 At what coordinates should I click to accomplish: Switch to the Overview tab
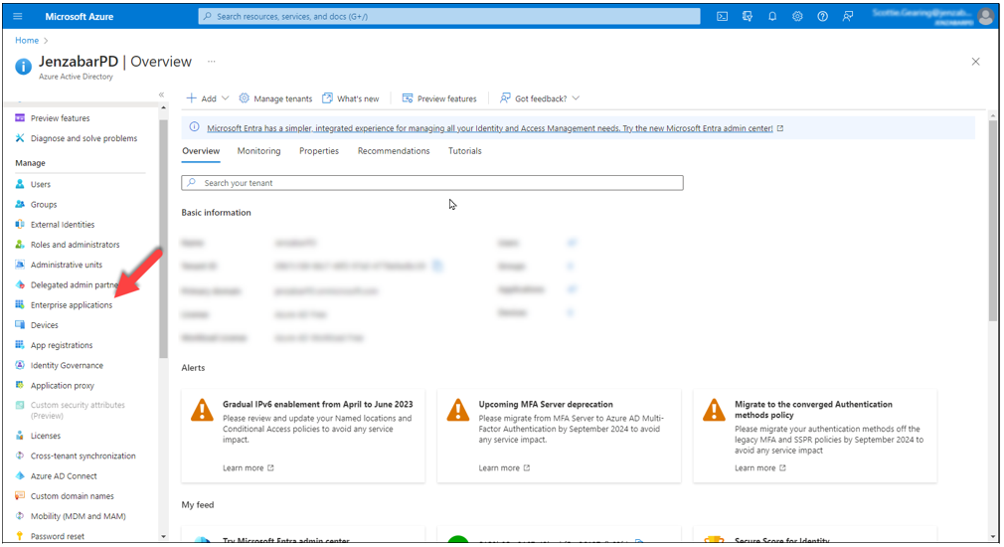tap(201, 151)
